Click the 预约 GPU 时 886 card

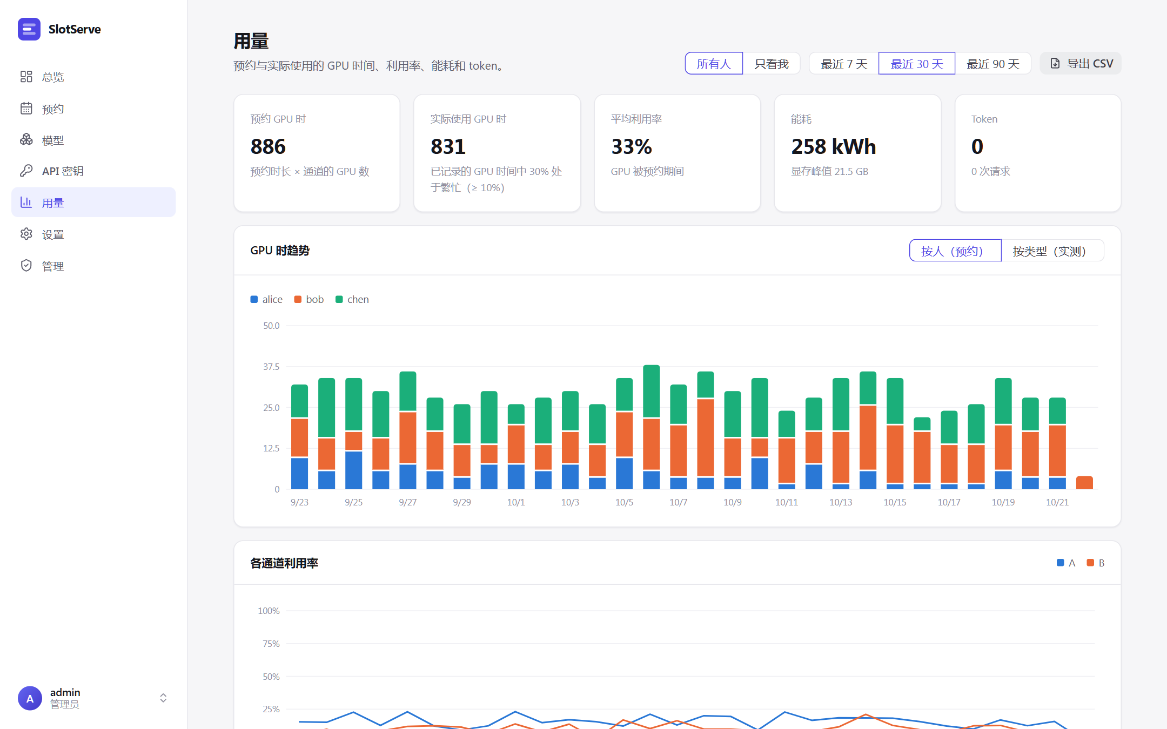317,153
